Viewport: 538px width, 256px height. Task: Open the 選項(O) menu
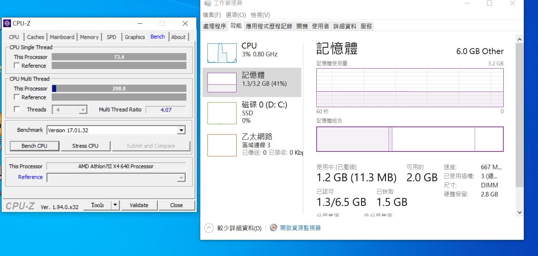236,15
